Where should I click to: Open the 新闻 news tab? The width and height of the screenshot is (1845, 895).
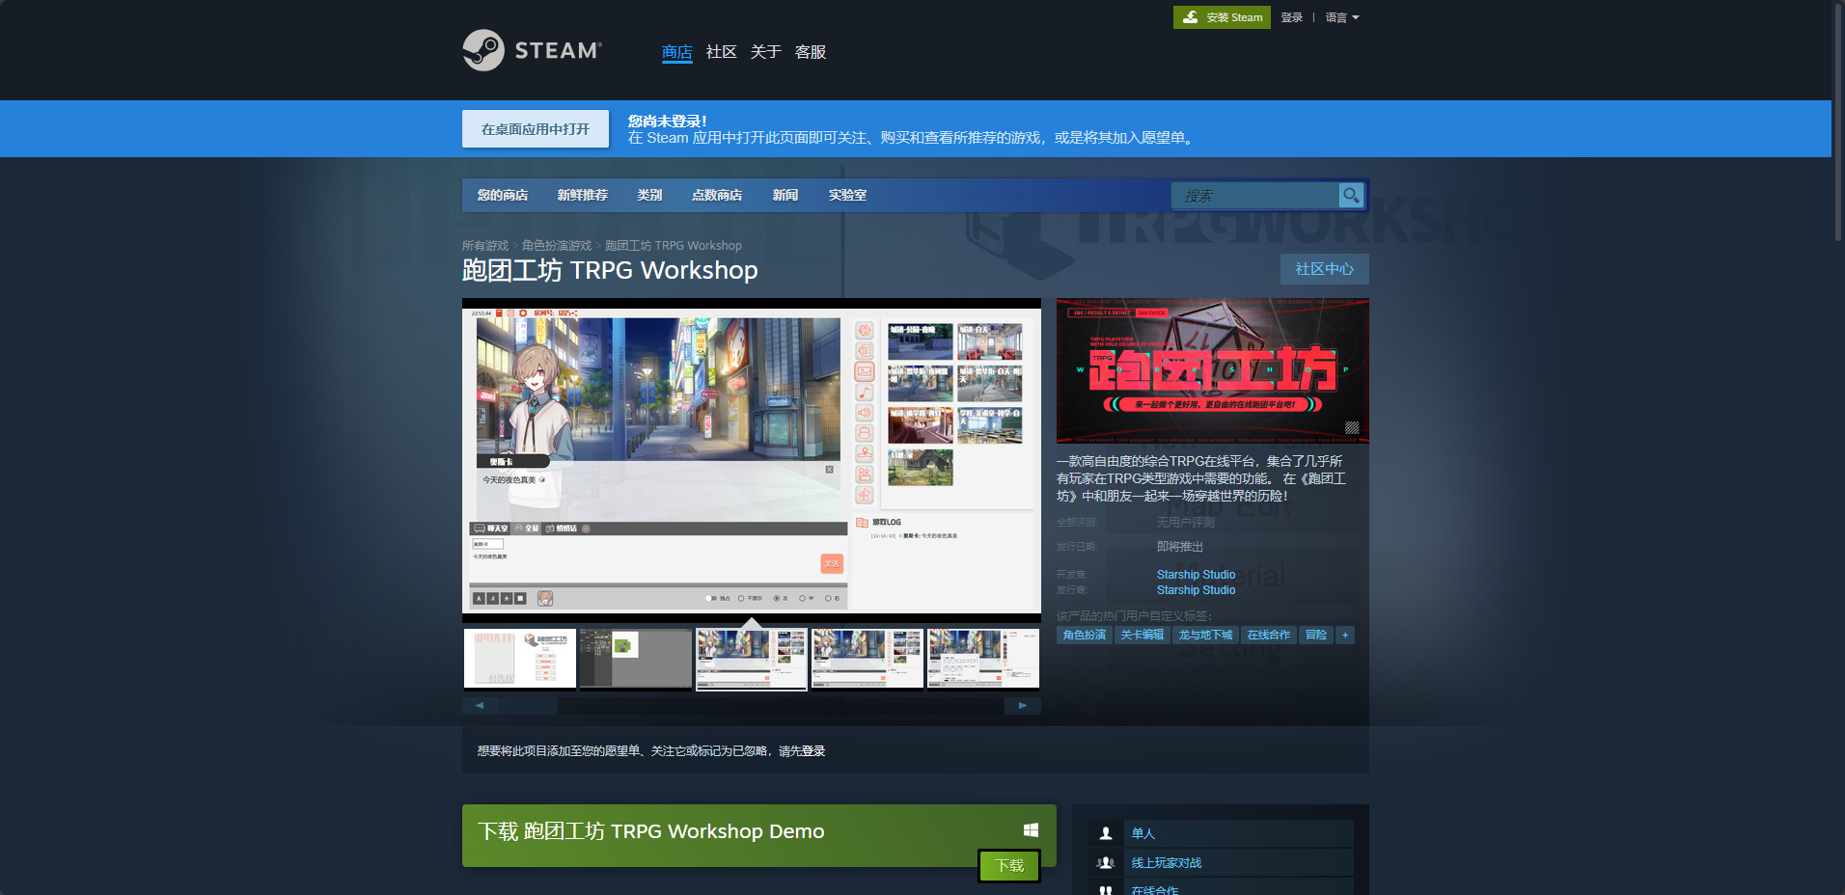(785, 195)
